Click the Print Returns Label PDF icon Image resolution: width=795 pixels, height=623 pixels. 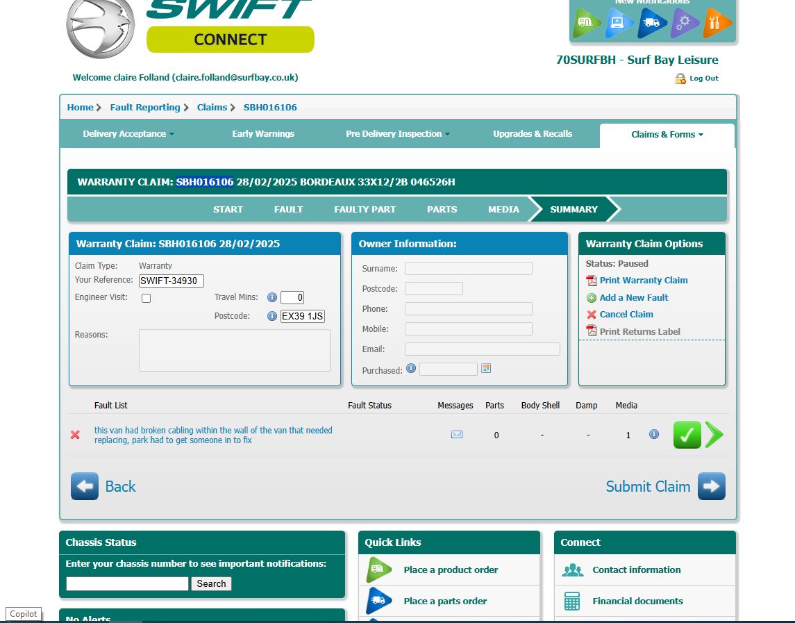coord(591,331)
